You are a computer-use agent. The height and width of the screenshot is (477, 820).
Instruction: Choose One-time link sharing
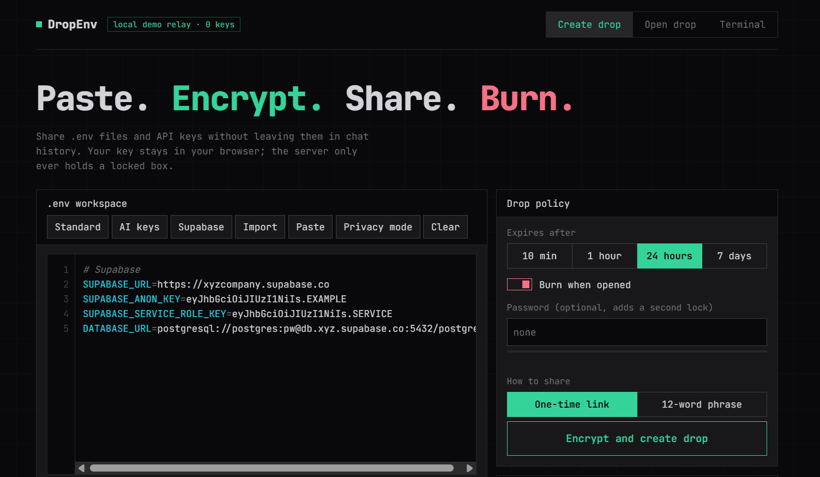pos(572,404)
